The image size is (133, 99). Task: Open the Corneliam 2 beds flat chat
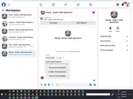19,39
